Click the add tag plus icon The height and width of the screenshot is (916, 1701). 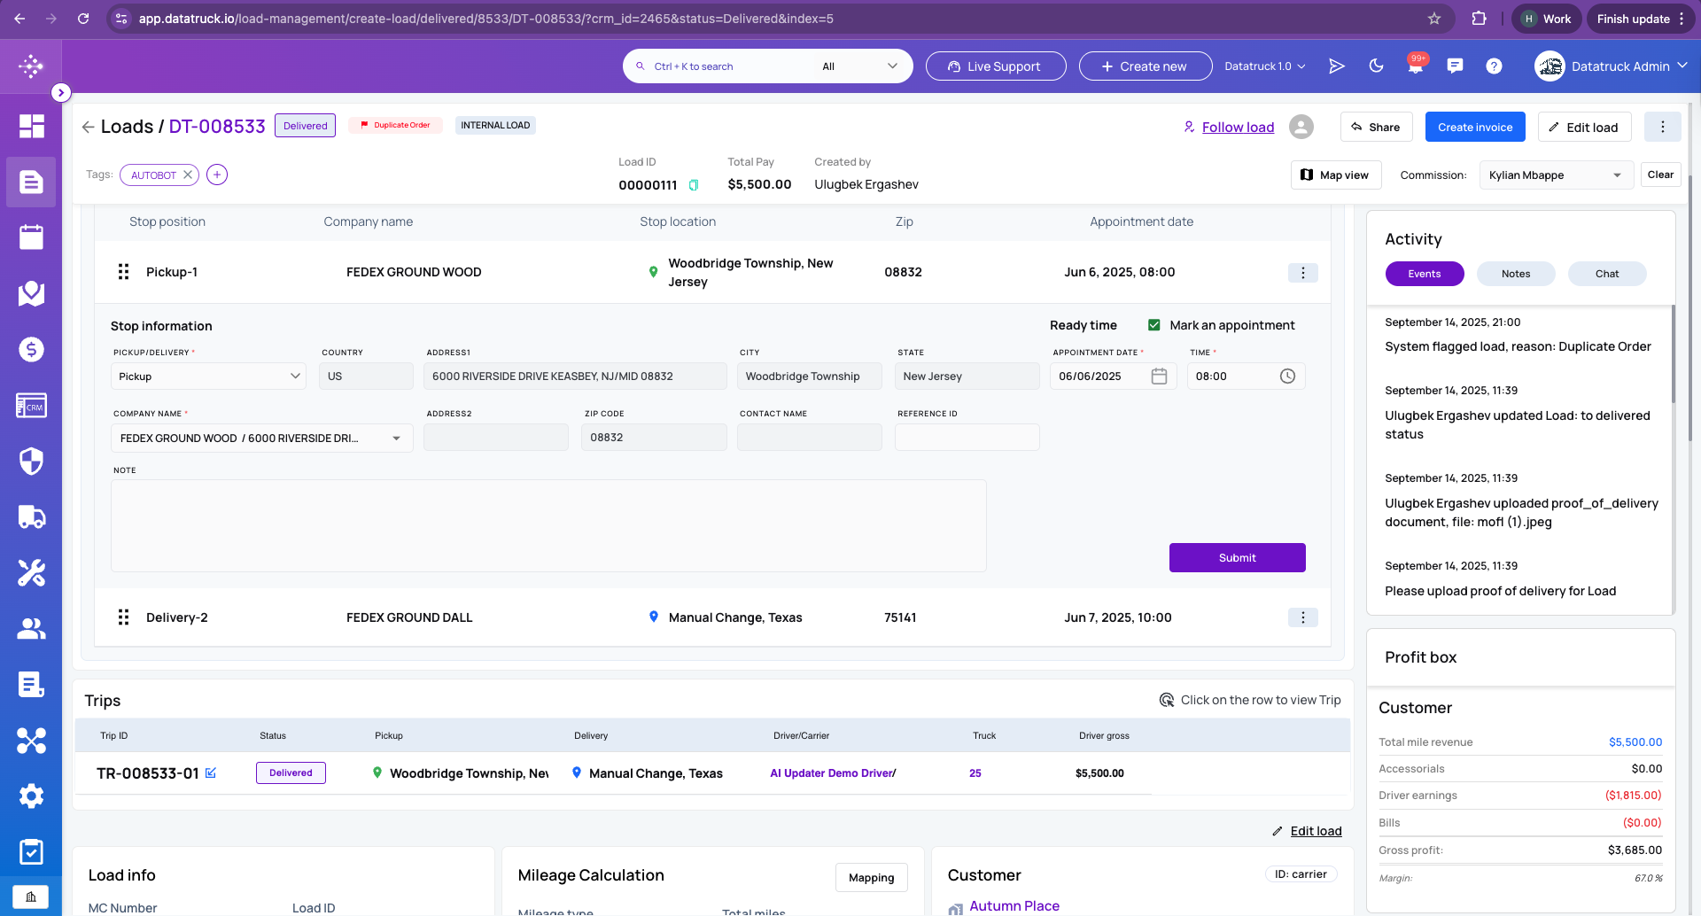tap(217, 175)
